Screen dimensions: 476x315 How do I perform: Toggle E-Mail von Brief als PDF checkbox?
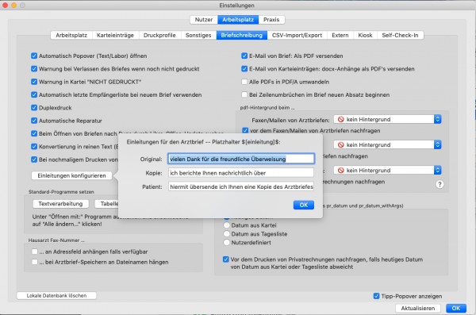[244, 56]
